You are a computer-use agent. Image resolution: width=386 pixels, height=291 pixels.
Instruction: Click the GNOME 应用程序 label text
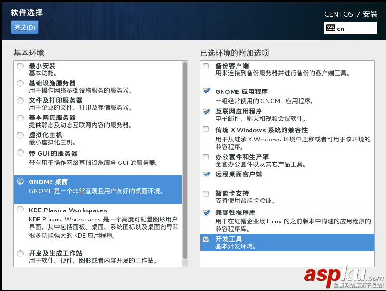click(x=242, y=92)
